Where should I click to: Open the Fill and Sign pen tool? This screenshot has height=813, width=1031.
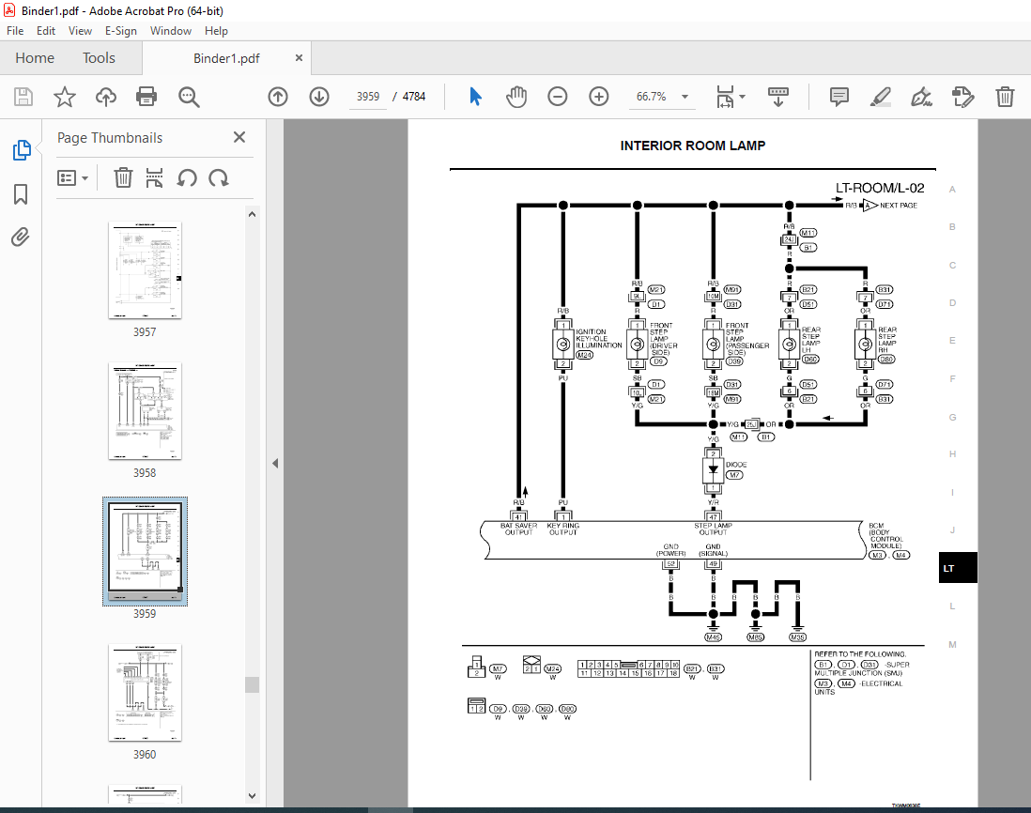(921, 97)
